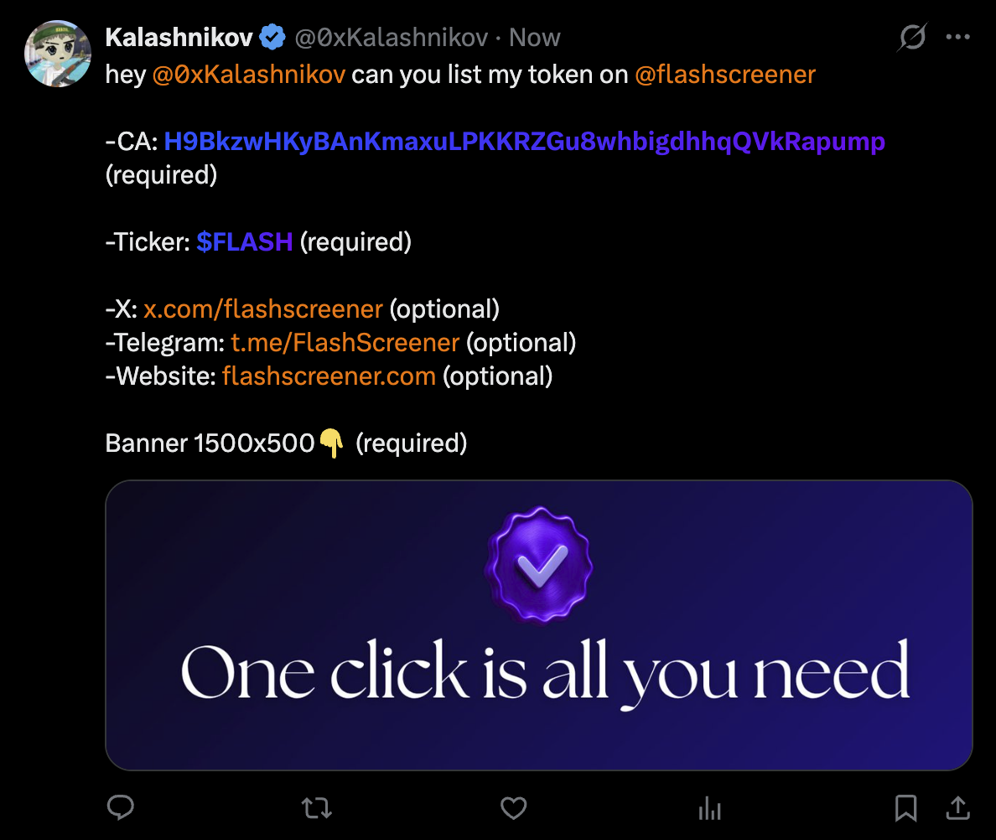Click the share/upload icon
This screenshot has width=996, height=840.
pos(957,808)
